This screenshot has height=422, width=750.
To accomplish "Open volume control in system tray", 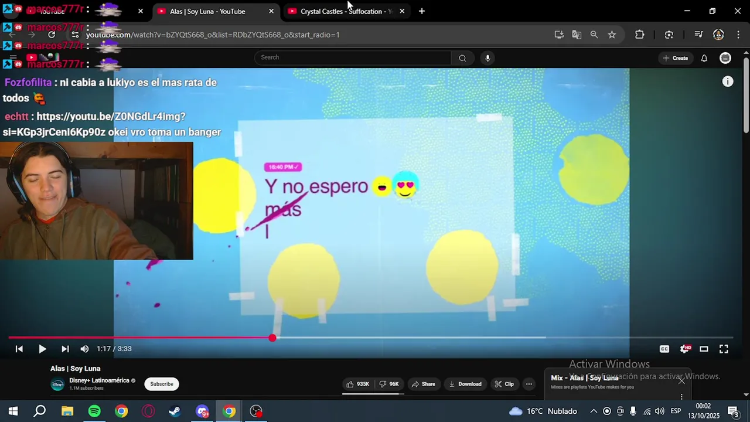I will click(660, 411).
